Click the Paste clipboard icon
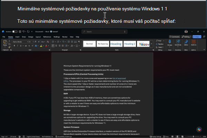The width and height of the screenshot is (207, 138). click(x=5, y=42)
